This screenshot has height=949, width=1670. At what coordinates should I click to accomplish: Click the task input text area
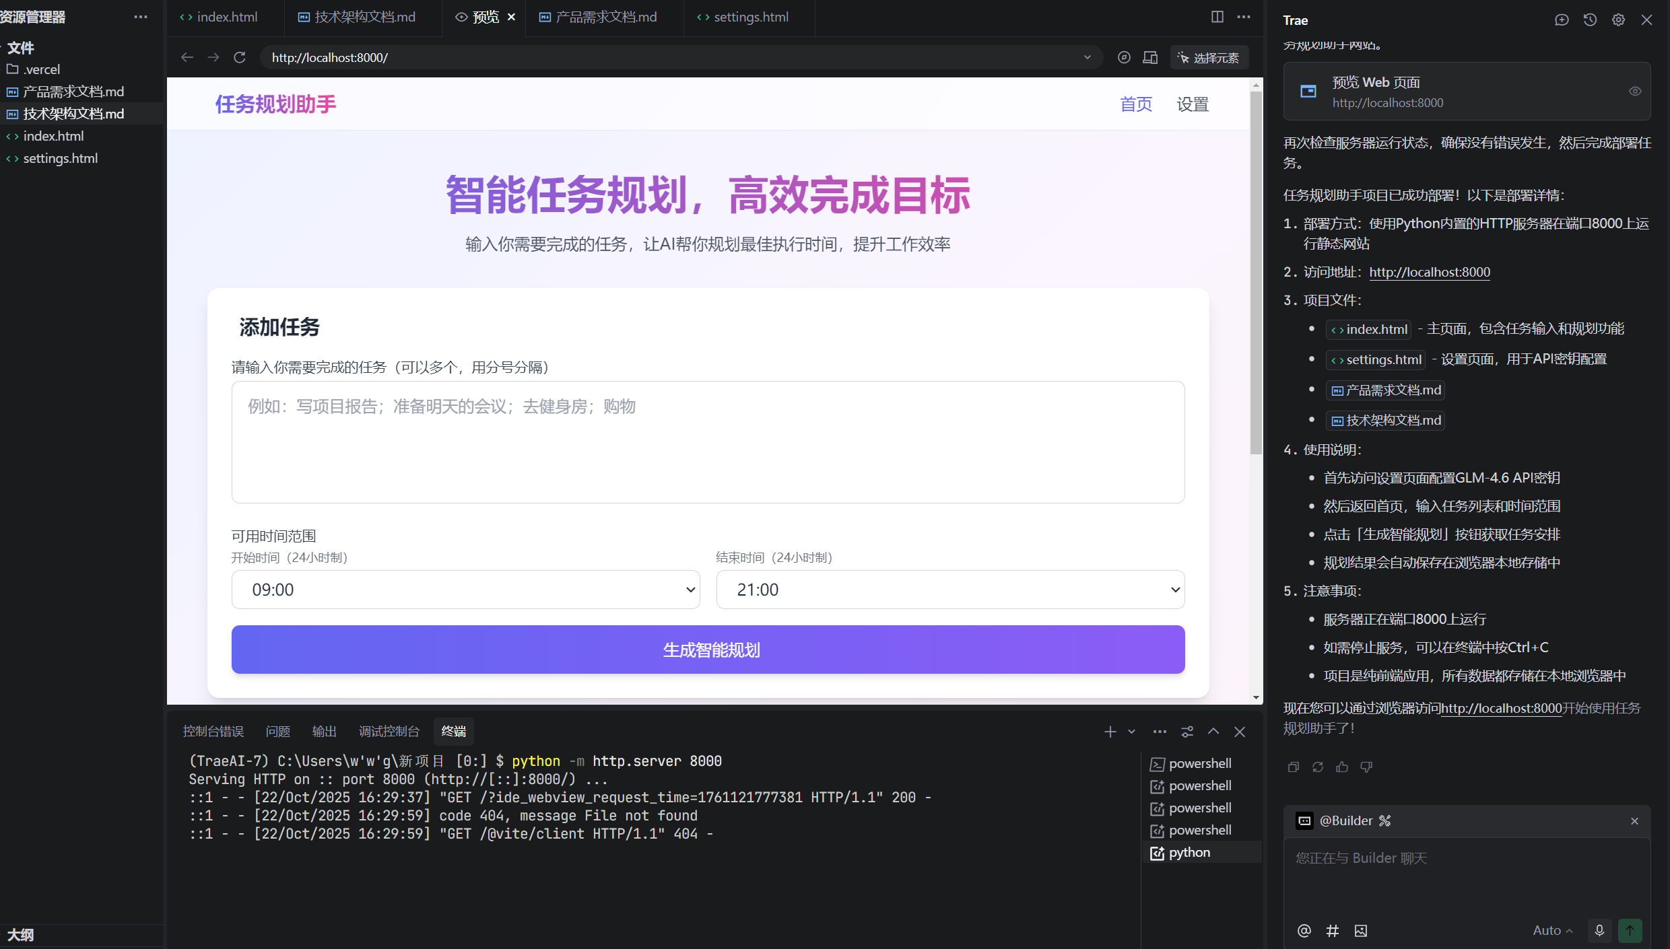tap(708, 442)
